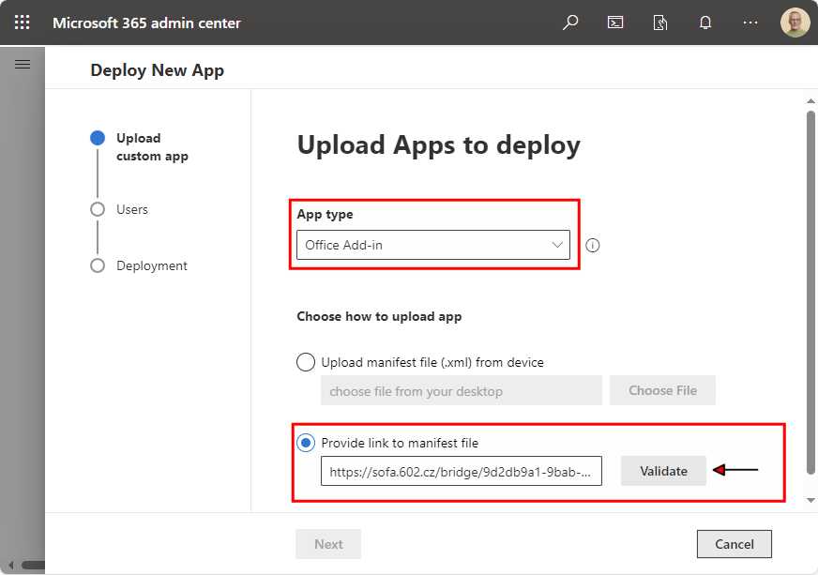Open the document icon in the header

point(659,23)
